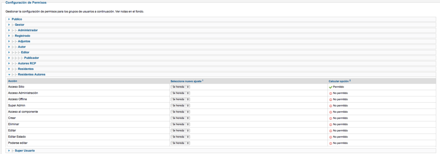The image size is (440, 154).
Task: Click the red icon for Acceso al componente
Action: 330,112
